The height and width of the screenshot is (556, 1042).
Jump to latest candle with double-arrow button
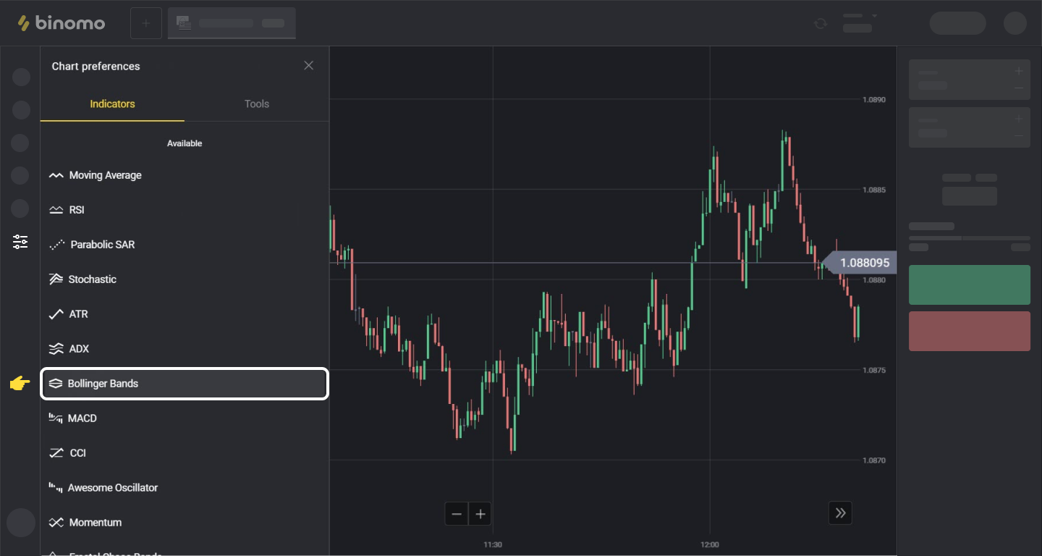840,513
